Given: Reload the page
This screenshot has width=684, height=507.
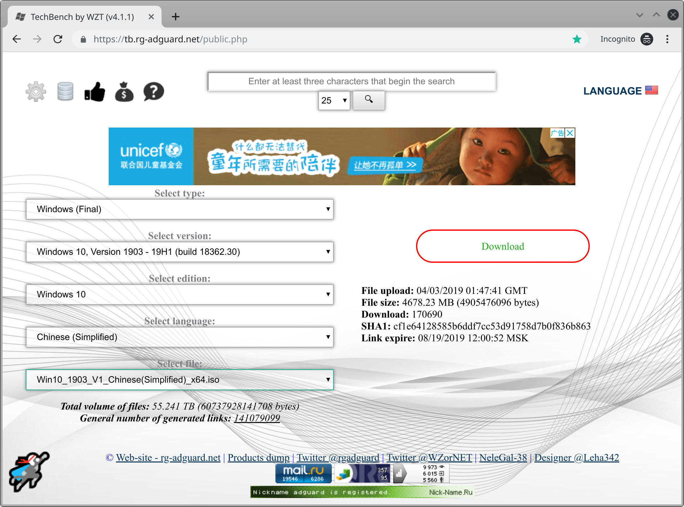Looking at the screenshot, I should (x=58, y=39).
